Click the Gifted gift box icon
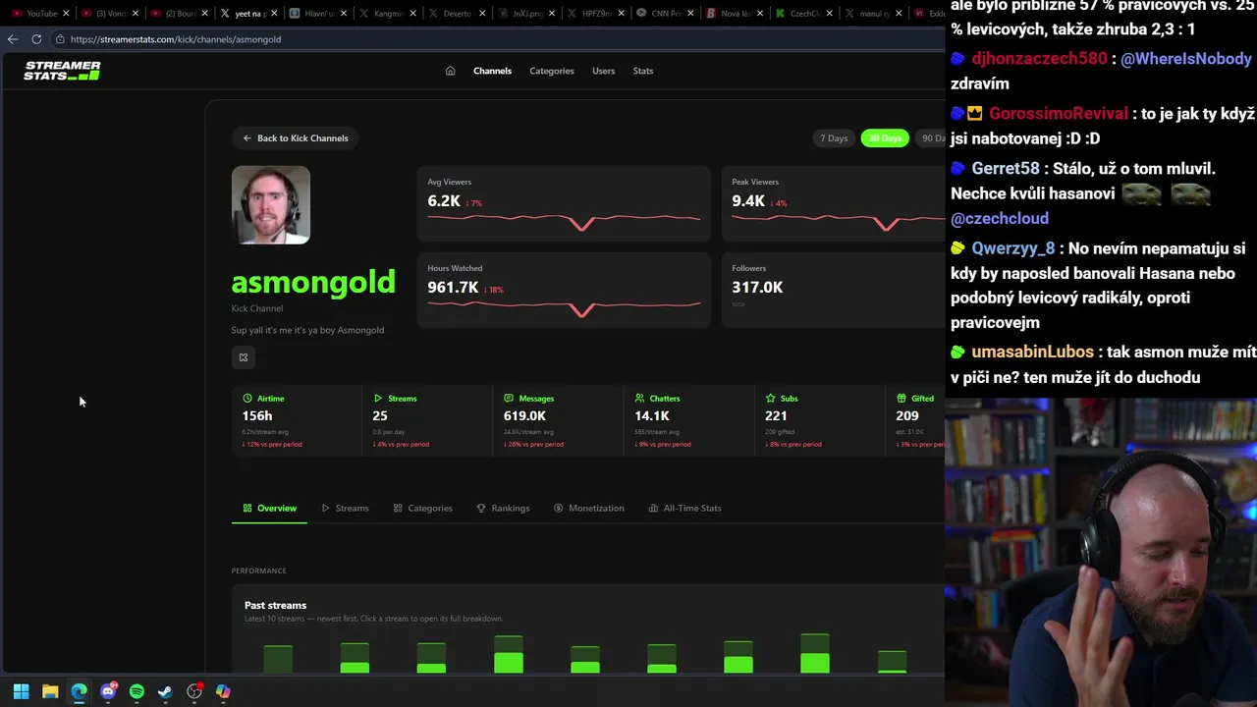The width and height of the screenshot is (1257, 707). pyautogui.click(x=902, y=399)
